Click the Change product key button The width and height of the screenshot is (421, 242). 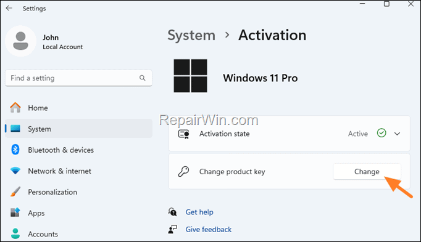pos(367,172)
